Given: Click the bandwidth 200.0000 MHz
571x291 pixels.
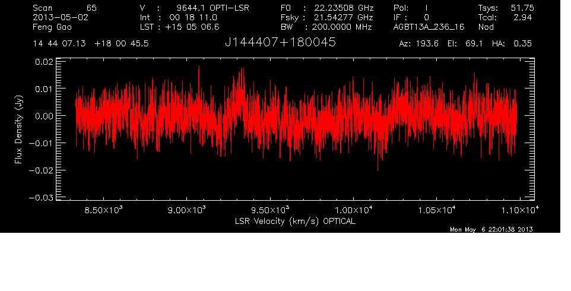Looking at the screenshot, I should pyautogui.click(x=342, y=27).
